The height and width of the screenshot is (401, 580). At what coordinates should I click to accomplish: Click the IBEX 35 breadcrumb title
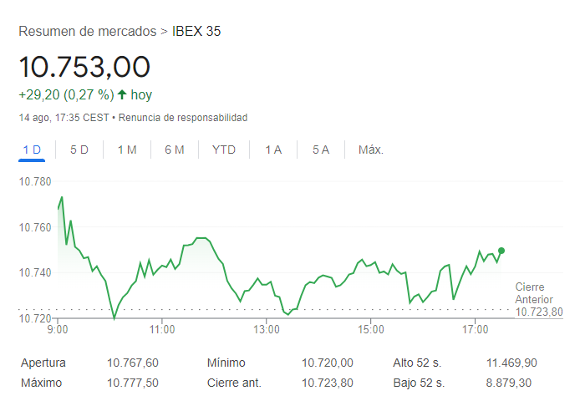(196, 32)
